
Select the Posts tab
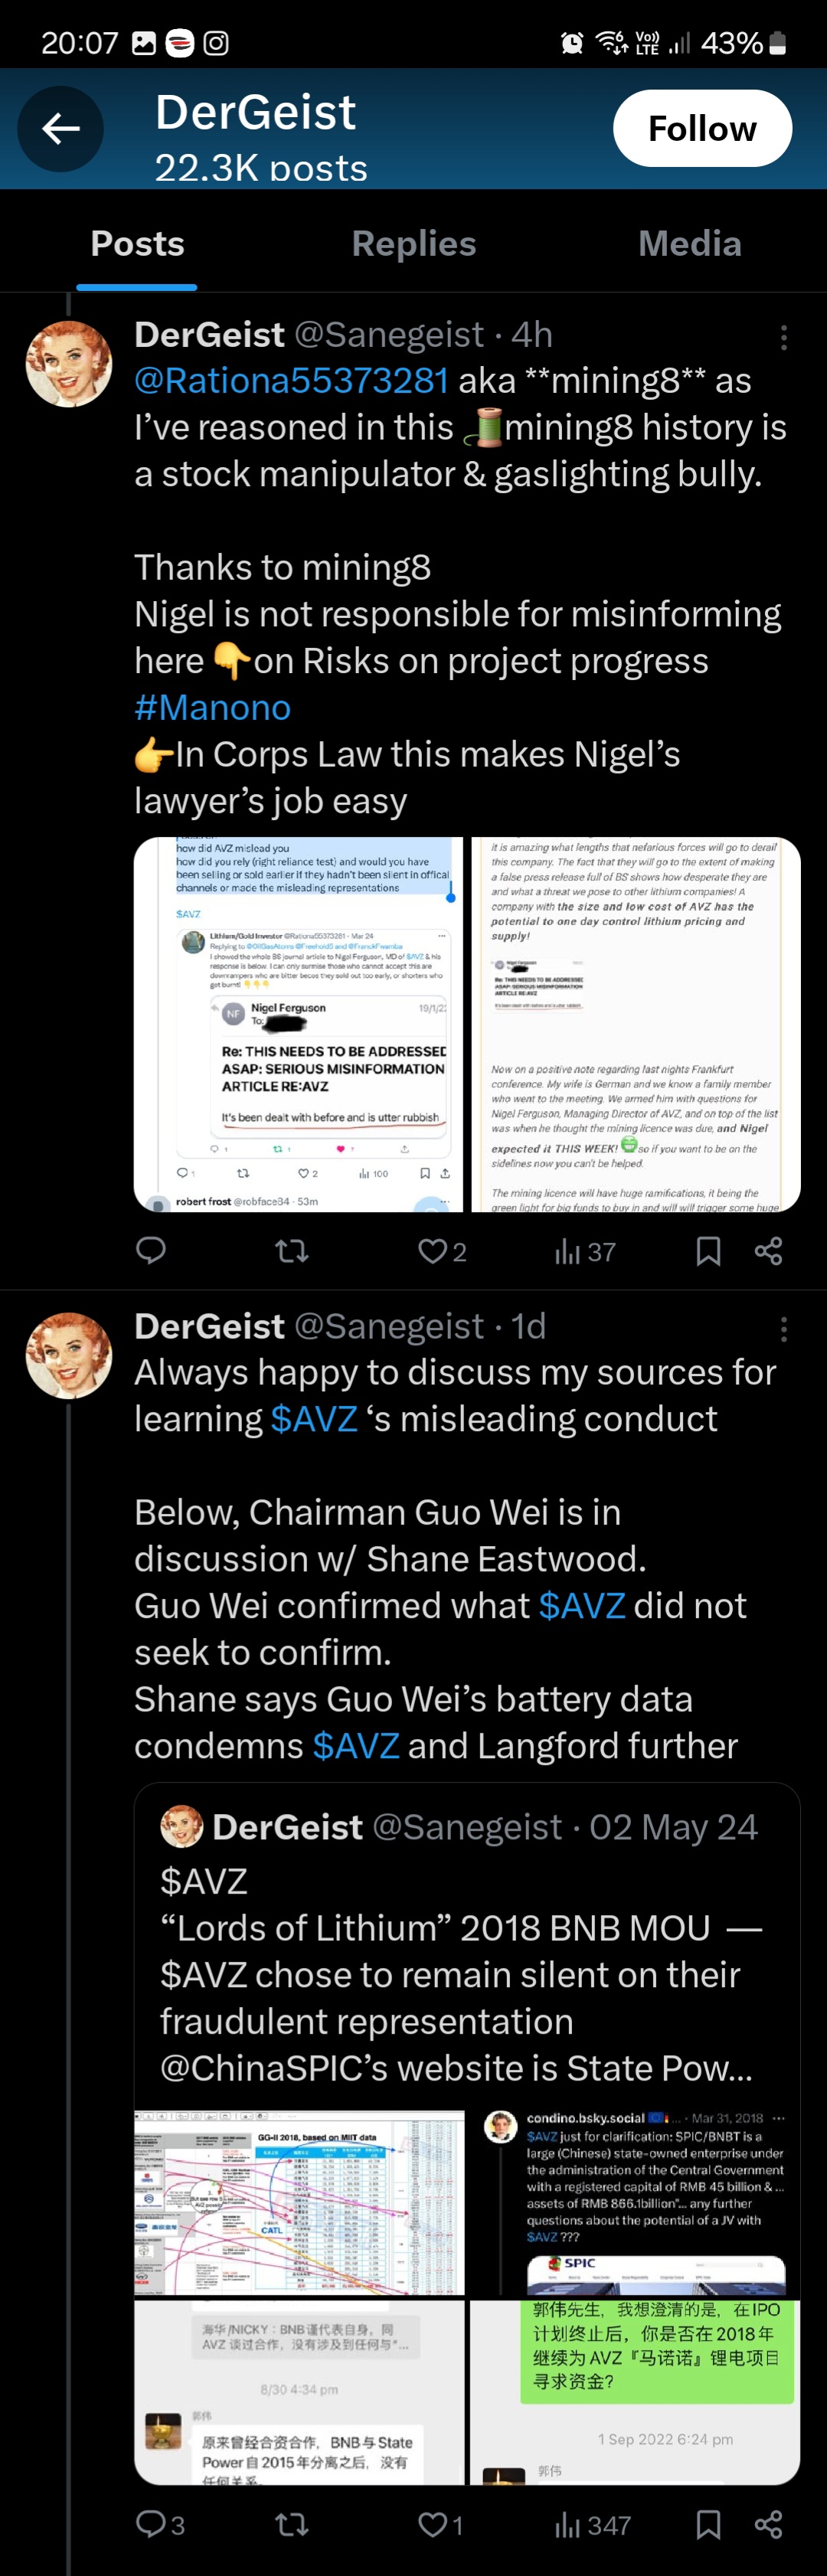click(137, 244)
